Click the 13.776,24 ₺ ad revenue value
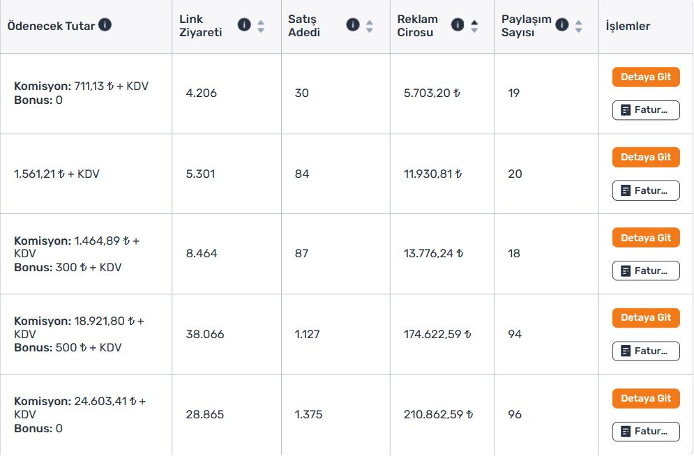 point(433,253)
